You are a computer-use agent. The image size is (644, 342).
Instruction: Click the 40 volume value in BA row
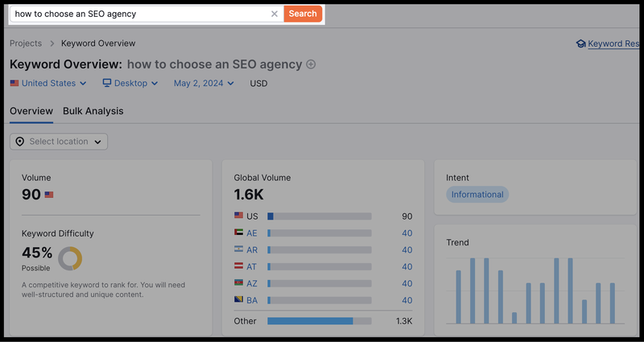click(x=407, y=300)
